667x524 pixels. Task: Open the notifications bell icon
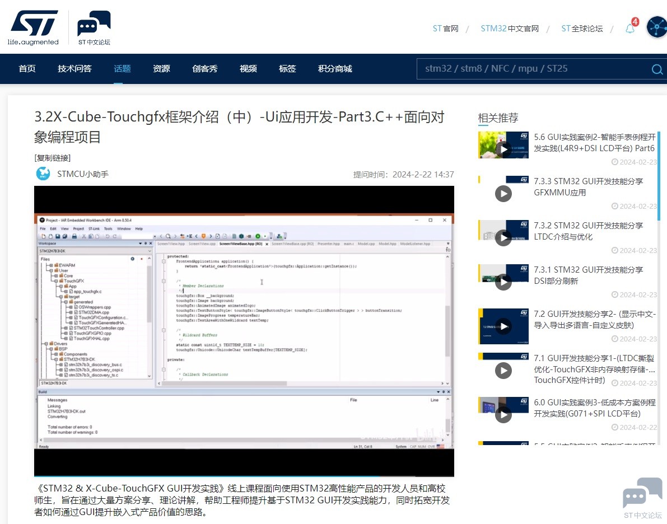[x=630, y=29]
